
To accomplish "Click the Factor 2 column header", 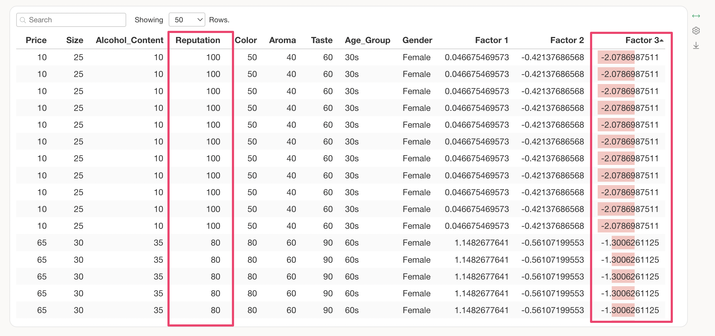I will (567, 40).
